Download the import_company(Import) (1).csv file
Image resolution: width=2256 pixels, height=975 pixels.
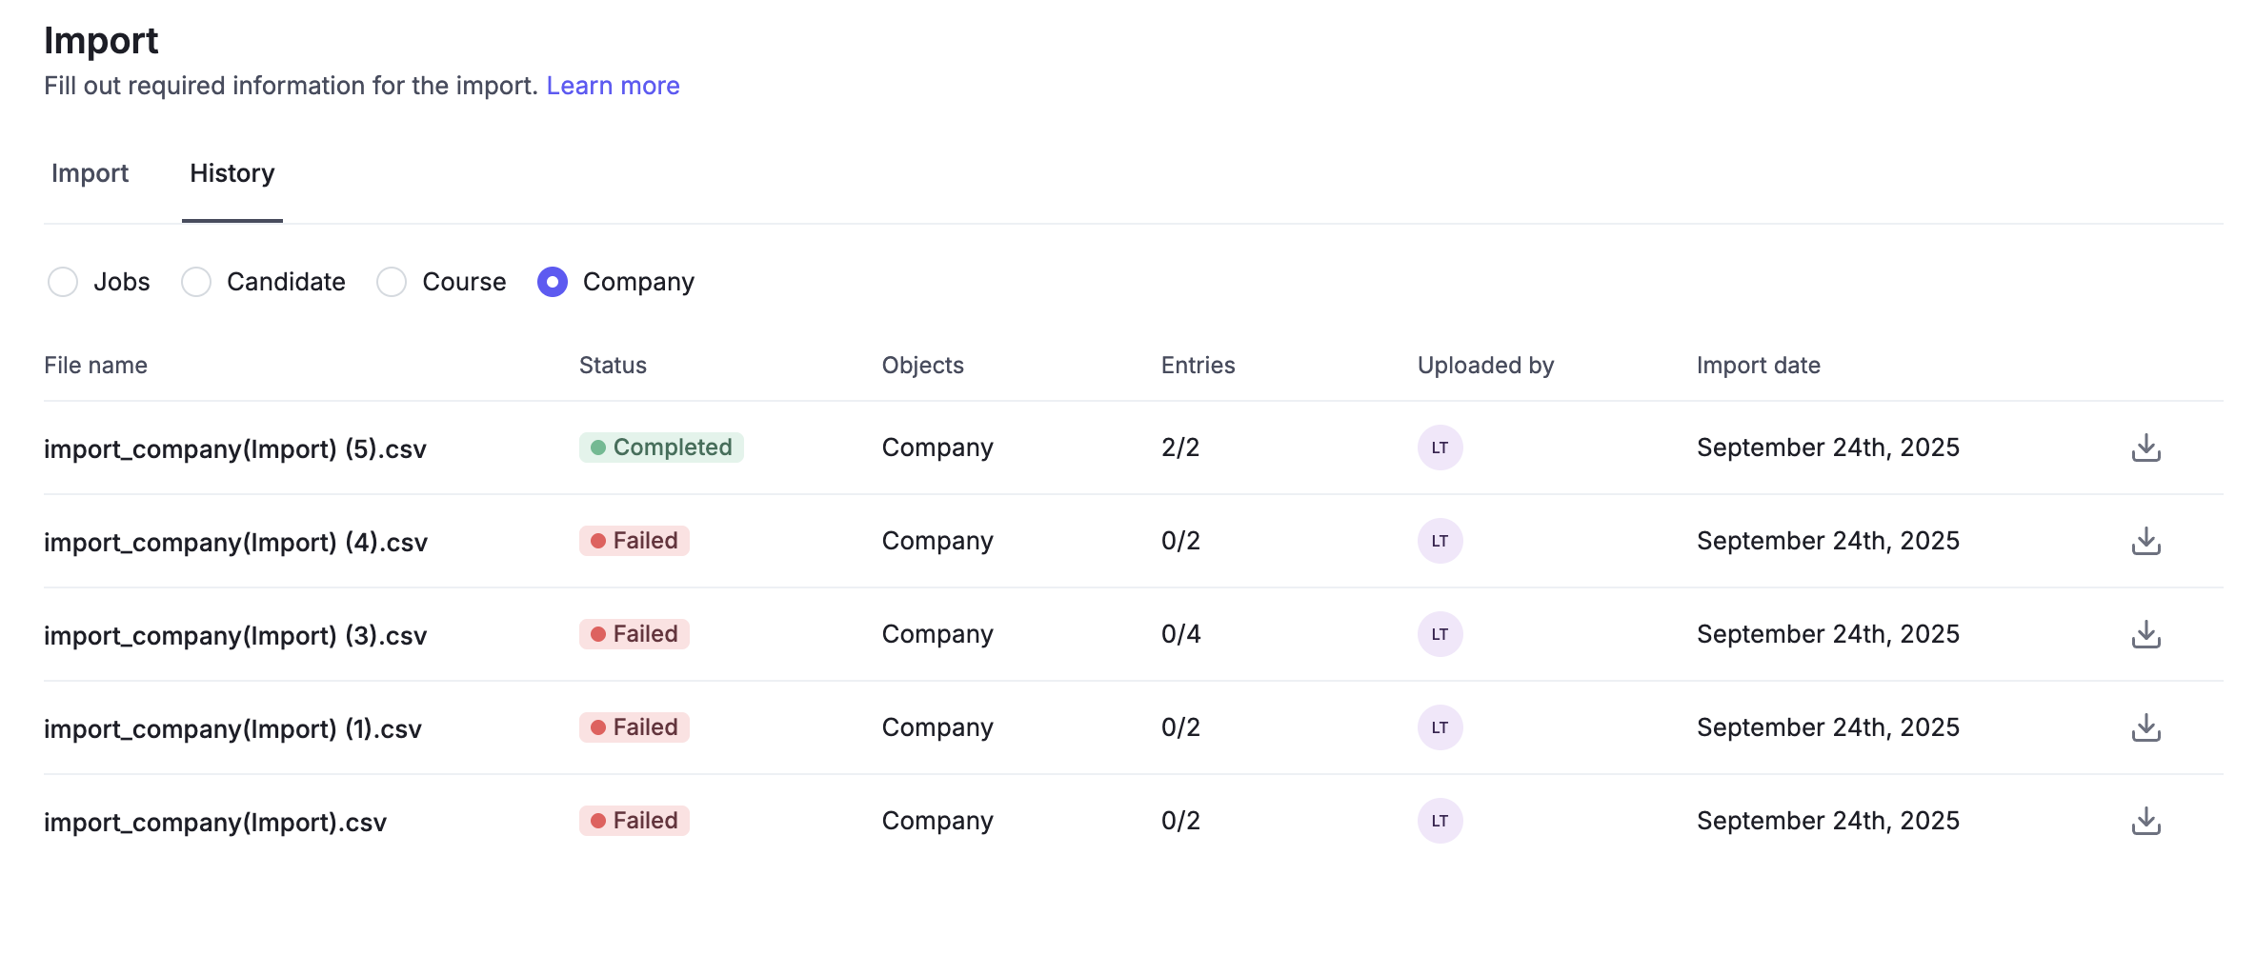2145,727
